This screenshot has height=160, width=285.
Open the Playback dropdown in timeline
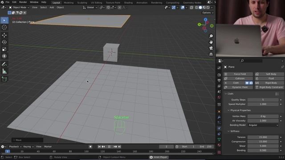click(x=15, y=147)
